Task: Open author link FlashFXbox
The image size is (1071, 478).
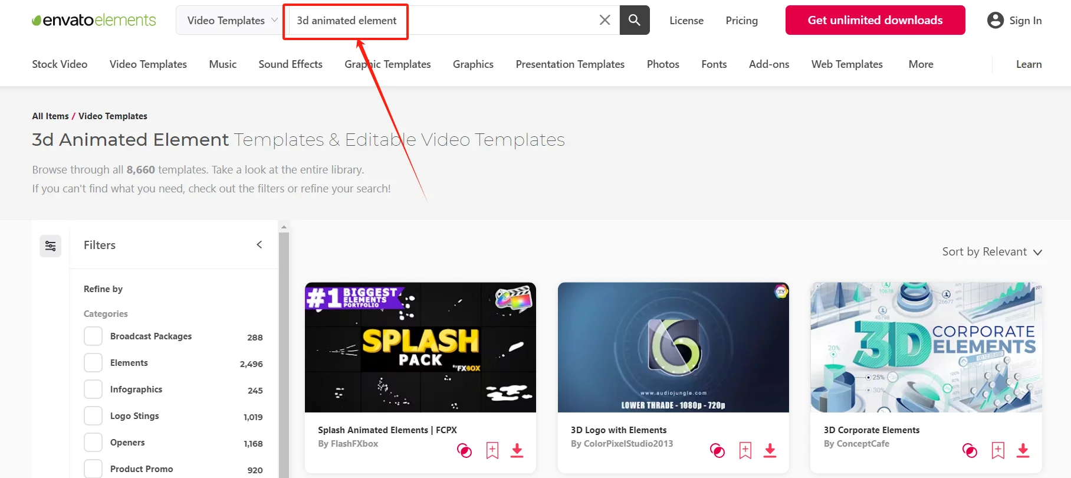Action: [x=354, y=444]
